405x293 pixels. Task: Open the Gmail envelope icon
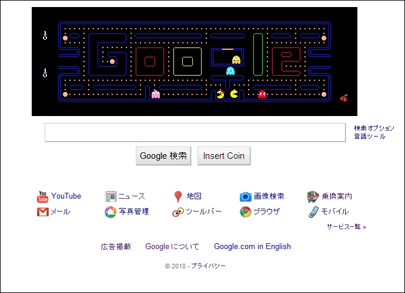[43, 212]
